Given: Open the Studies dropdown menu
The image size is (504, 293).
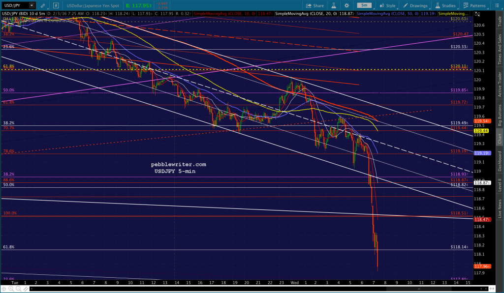Looking at the screenshot, I should [445, 5].
